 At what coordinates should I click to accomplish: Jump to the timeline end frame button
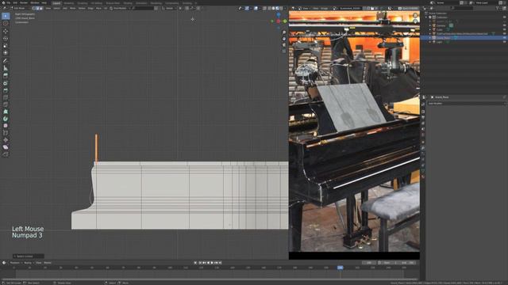(x=220, y=263)
